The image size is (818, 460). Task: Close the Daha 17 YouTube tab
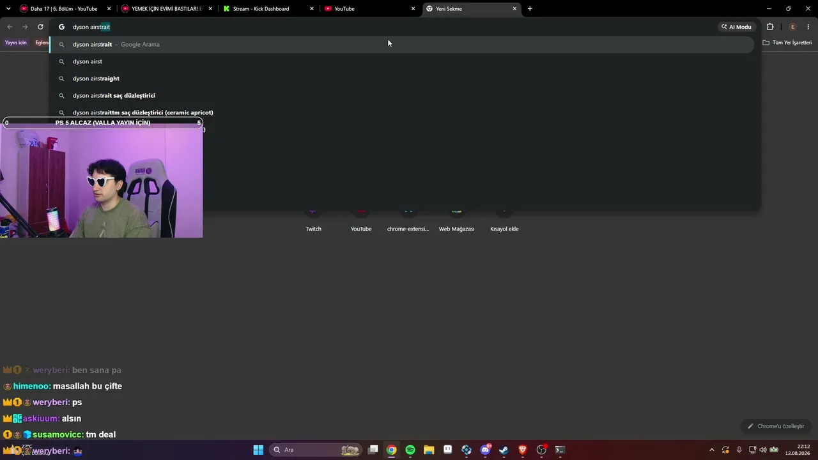pyautogui.click(x=109, y=9)
